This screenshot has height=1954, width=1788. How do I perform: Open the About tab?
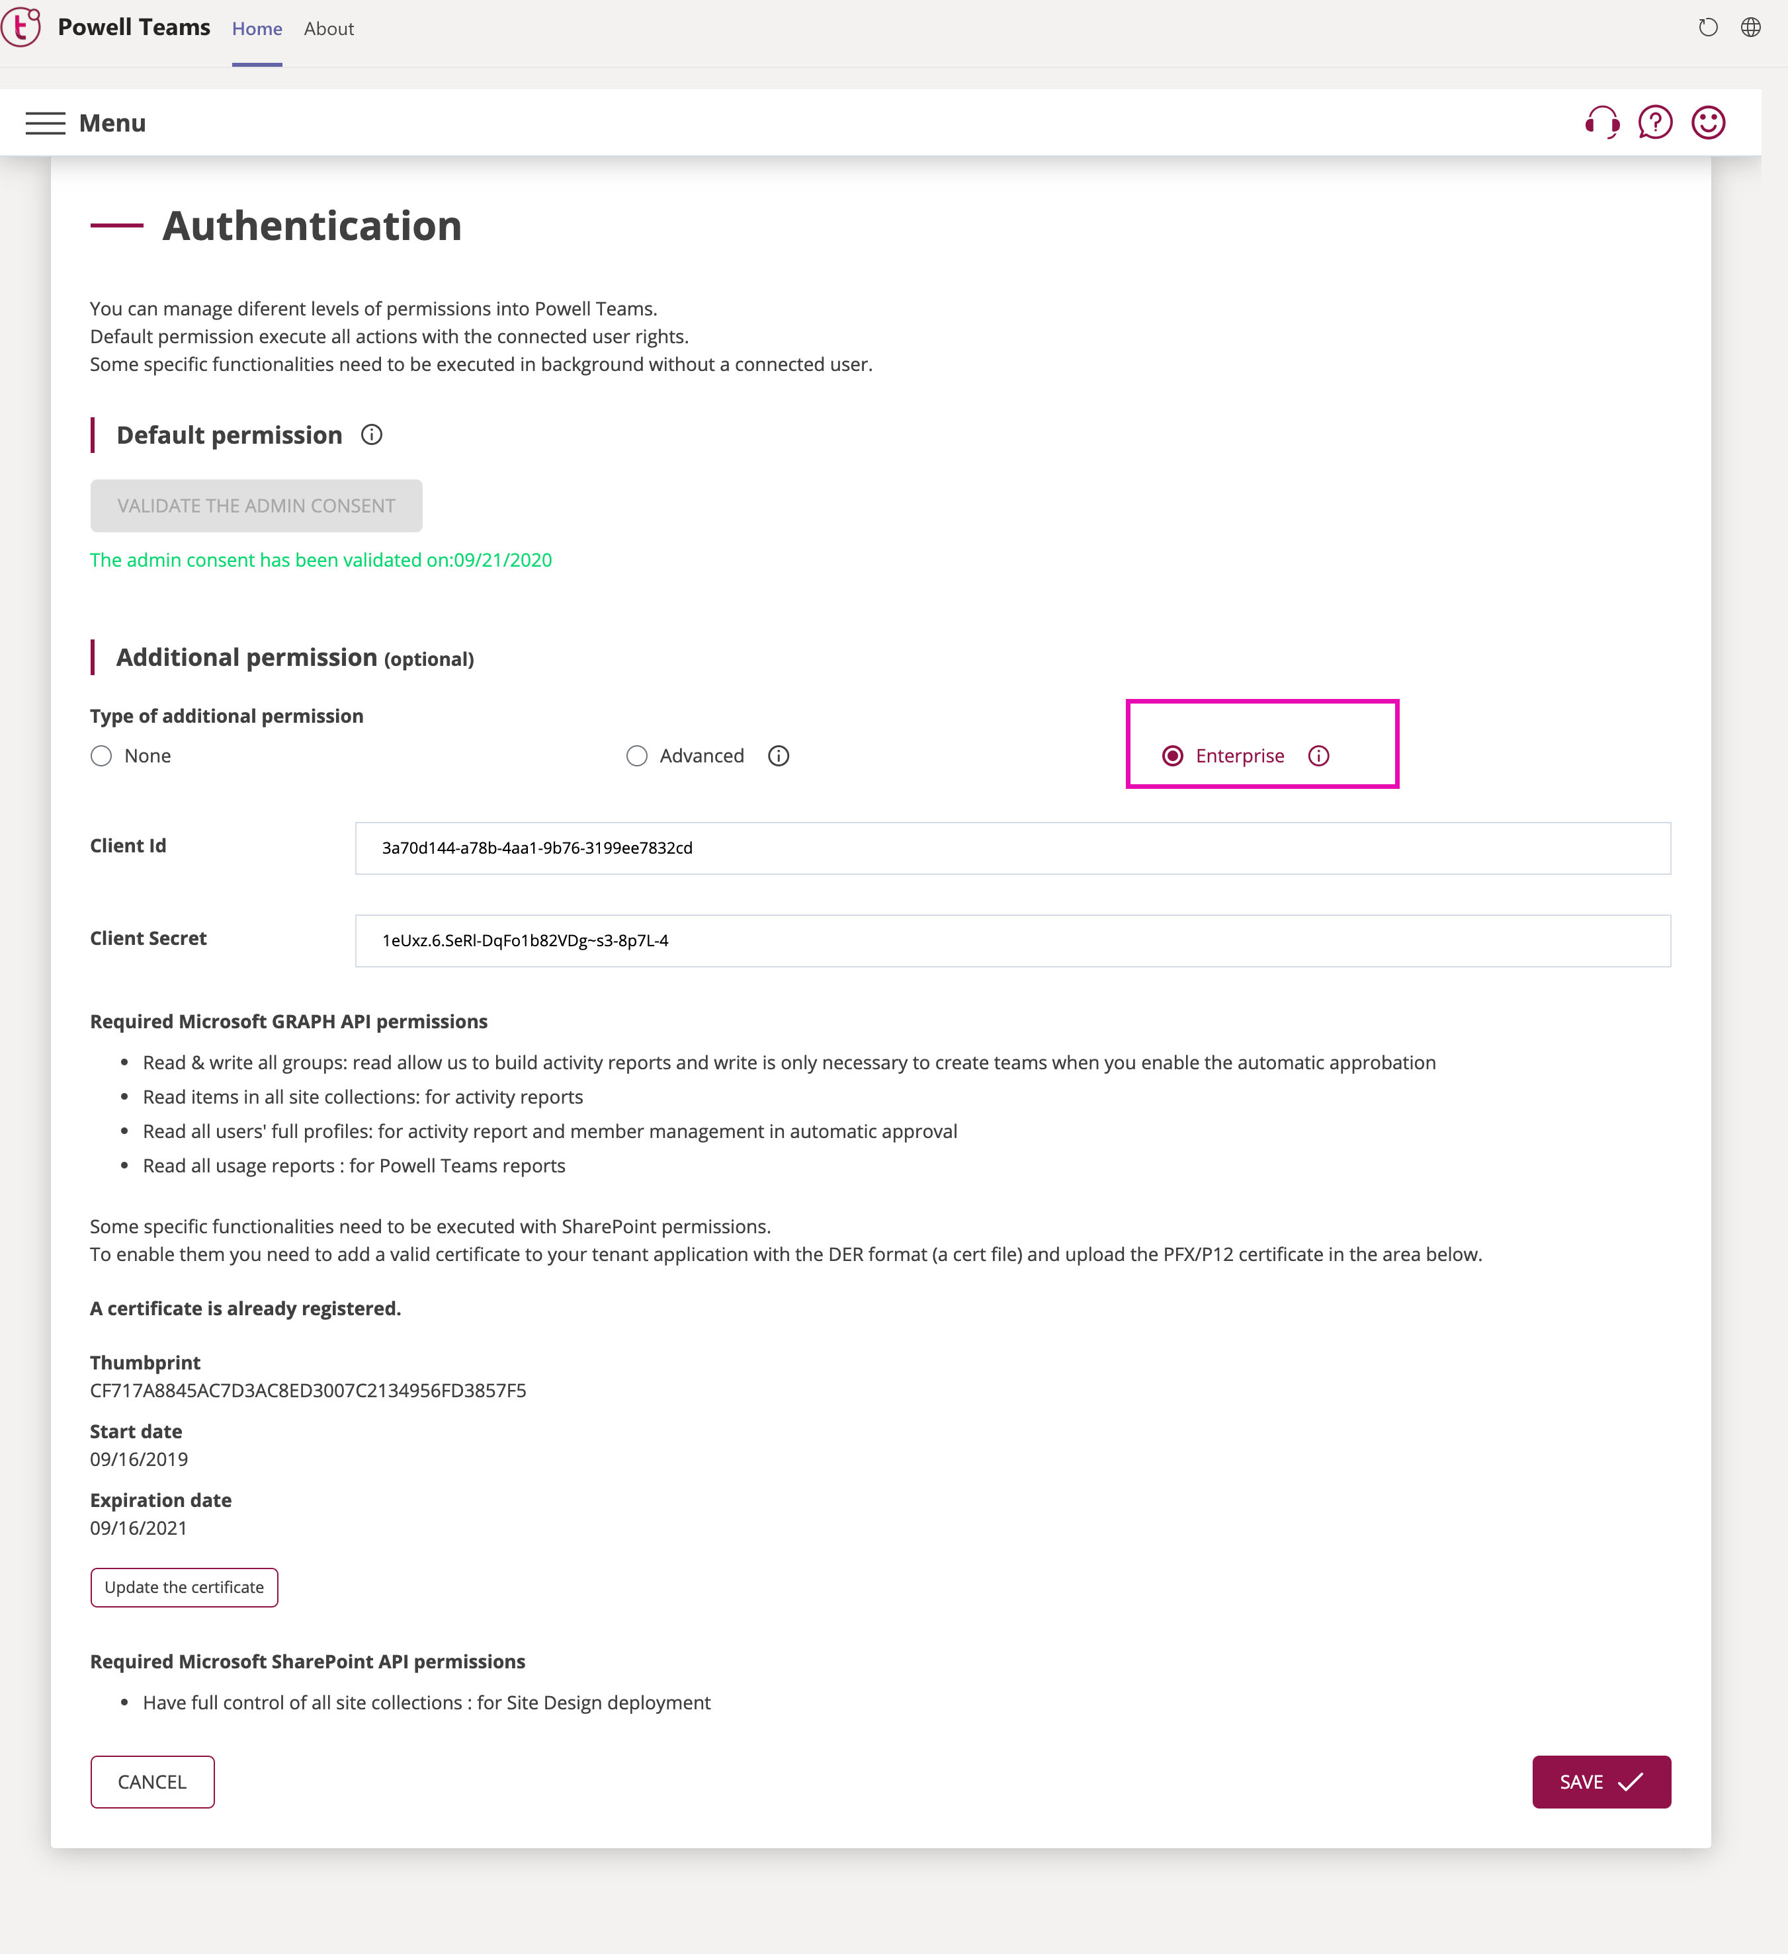(x=329, y=29)
